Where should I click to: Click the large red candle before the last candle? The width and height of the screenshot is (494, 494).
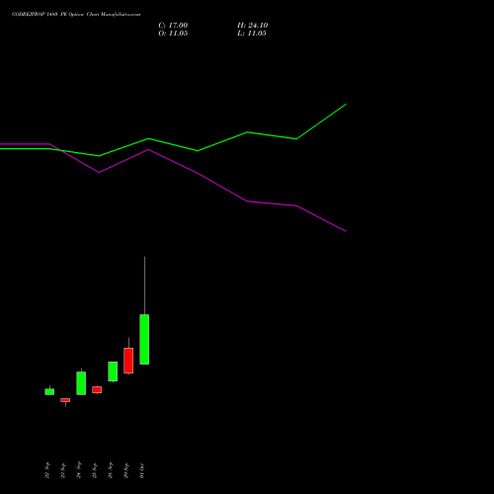click(128, 361)
